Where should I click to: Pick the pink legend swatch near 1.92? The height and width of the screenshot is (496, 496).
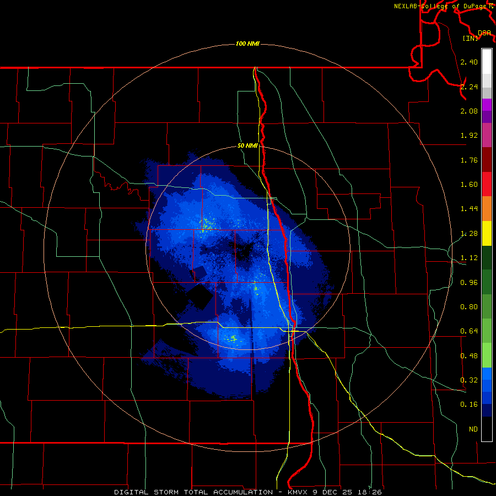pyautogui.click(x=487, y=135)
